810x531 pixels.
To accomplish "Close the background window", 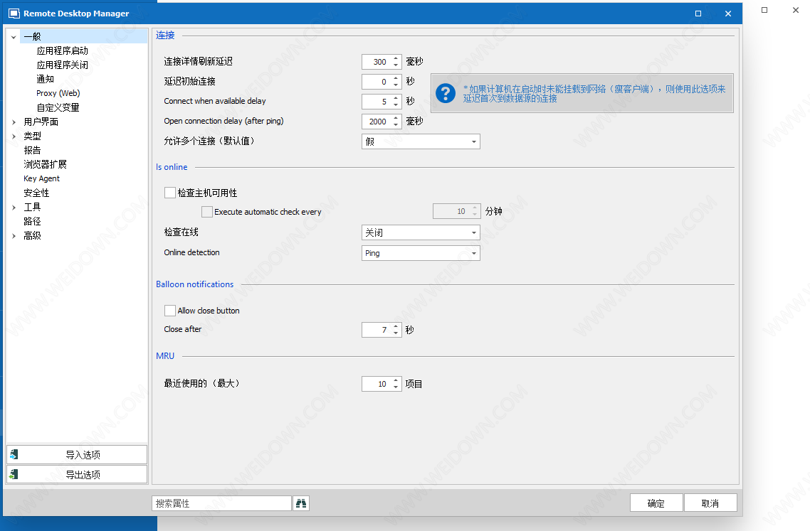I will pyautogui.click(x=796, y=10).
